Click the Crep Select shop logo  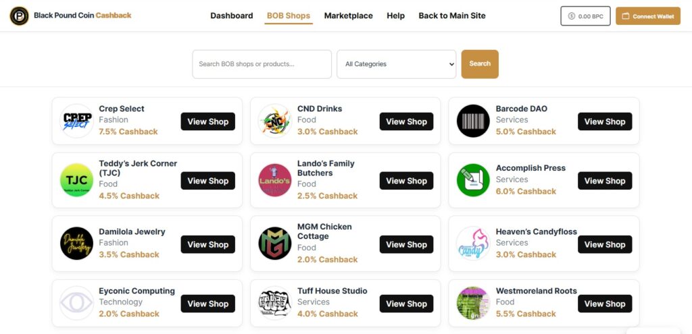click(x=76, y=121)
